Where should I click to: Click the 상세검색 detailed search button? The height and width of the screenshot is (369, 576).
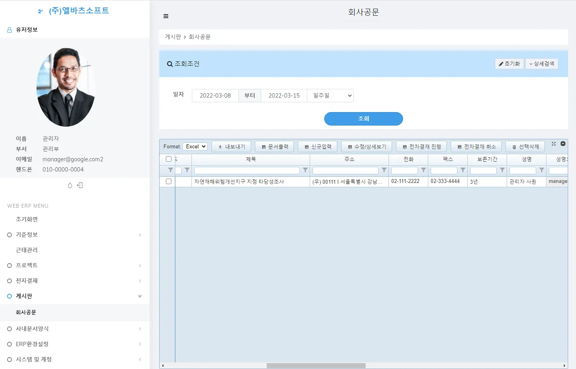tap(542, 63)
